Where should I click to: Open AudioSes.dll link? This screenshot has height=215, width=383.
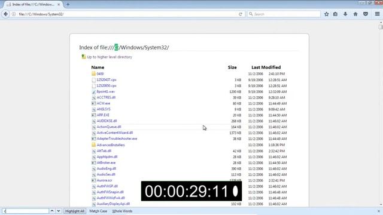click(x=106, y=174)
